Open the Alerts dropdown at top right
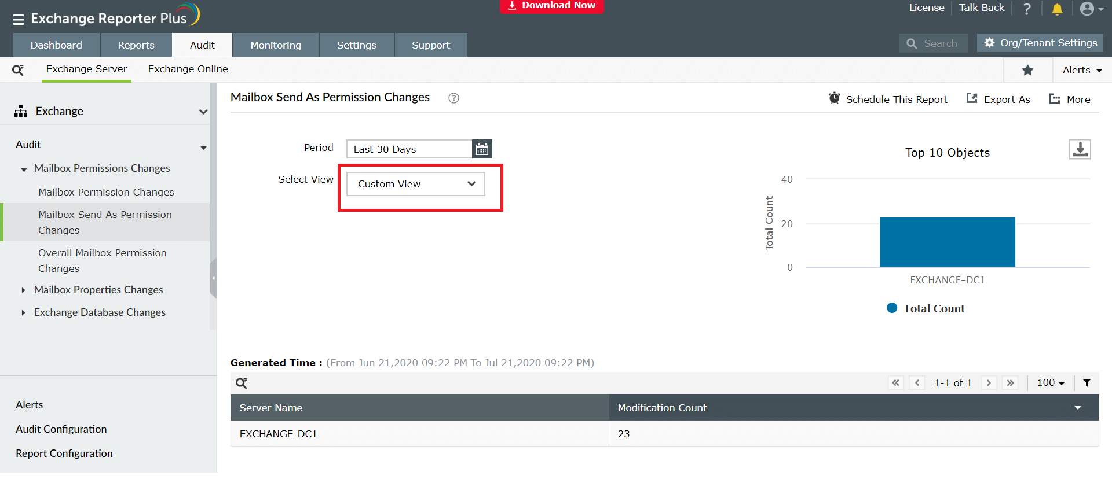Viewport: 1112px width, 483px height. (1082, 70)
